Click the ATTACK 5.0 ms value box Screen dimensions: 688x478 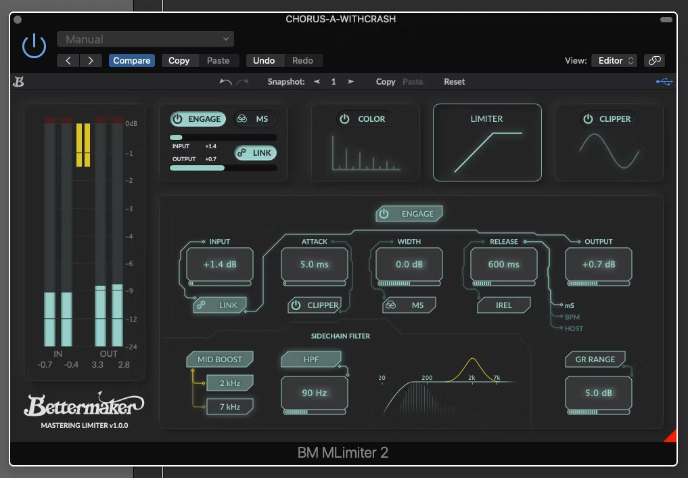315,264
